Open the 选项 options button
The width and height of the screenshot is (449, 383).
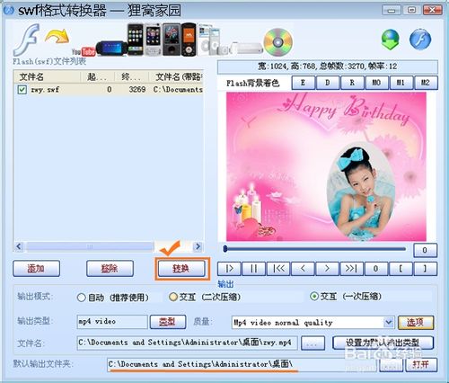(416, 323)
